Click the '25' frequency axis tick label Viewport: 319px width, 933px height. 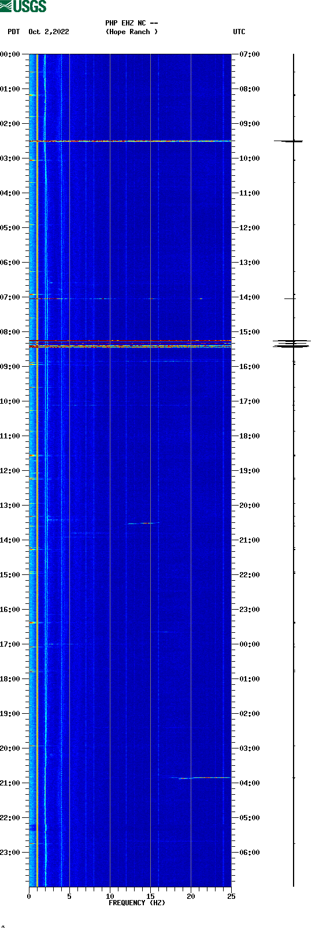tap(231, 897)
